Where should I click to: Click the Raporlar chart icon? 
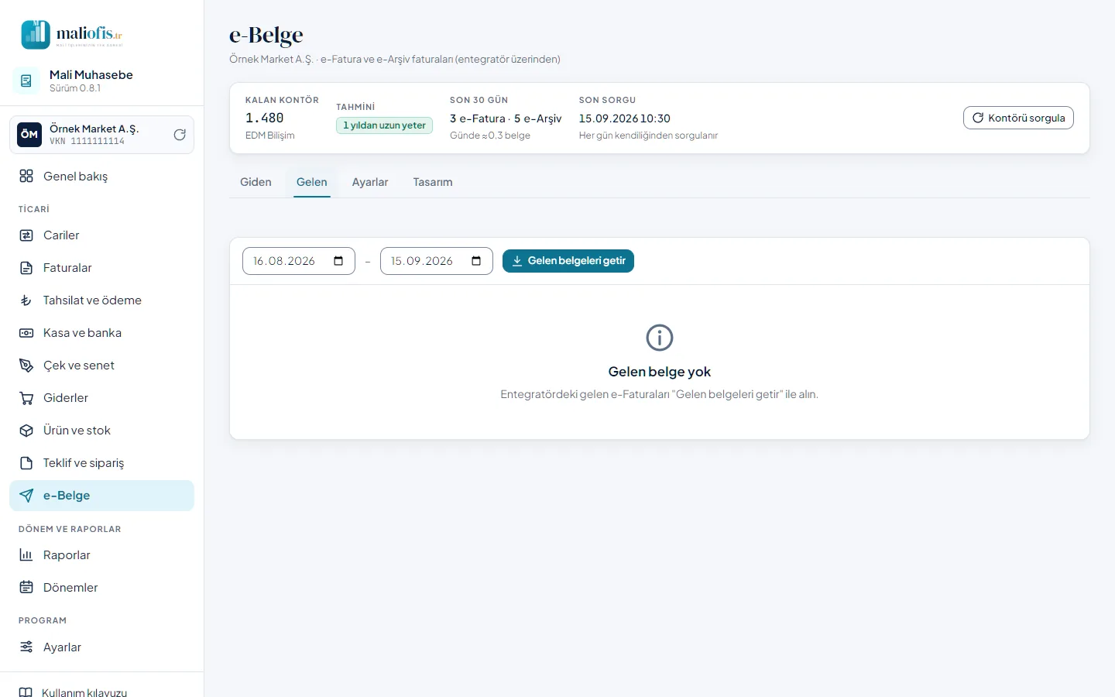pyautogui.click(x=26, y=555)
